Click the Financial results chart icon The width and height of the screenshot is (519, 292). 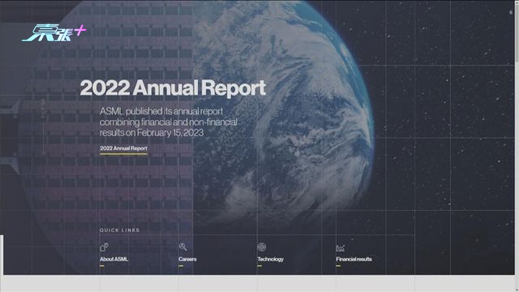point(340,248)
